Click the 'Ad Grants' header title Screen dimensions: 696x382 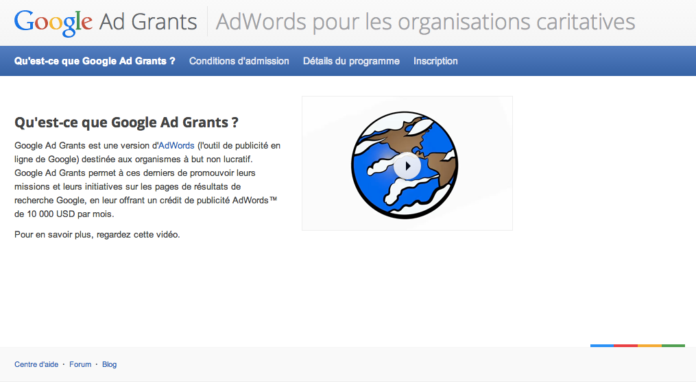point(148,22)
